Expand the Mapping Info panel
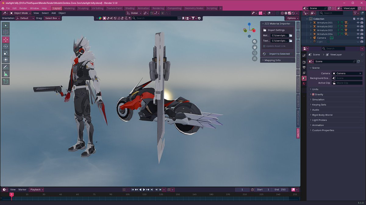 point(278,60)
